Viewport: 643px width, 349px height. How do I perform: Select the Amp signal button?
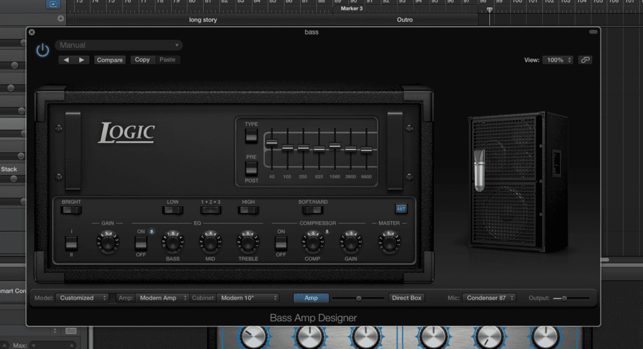click(311, 298)
